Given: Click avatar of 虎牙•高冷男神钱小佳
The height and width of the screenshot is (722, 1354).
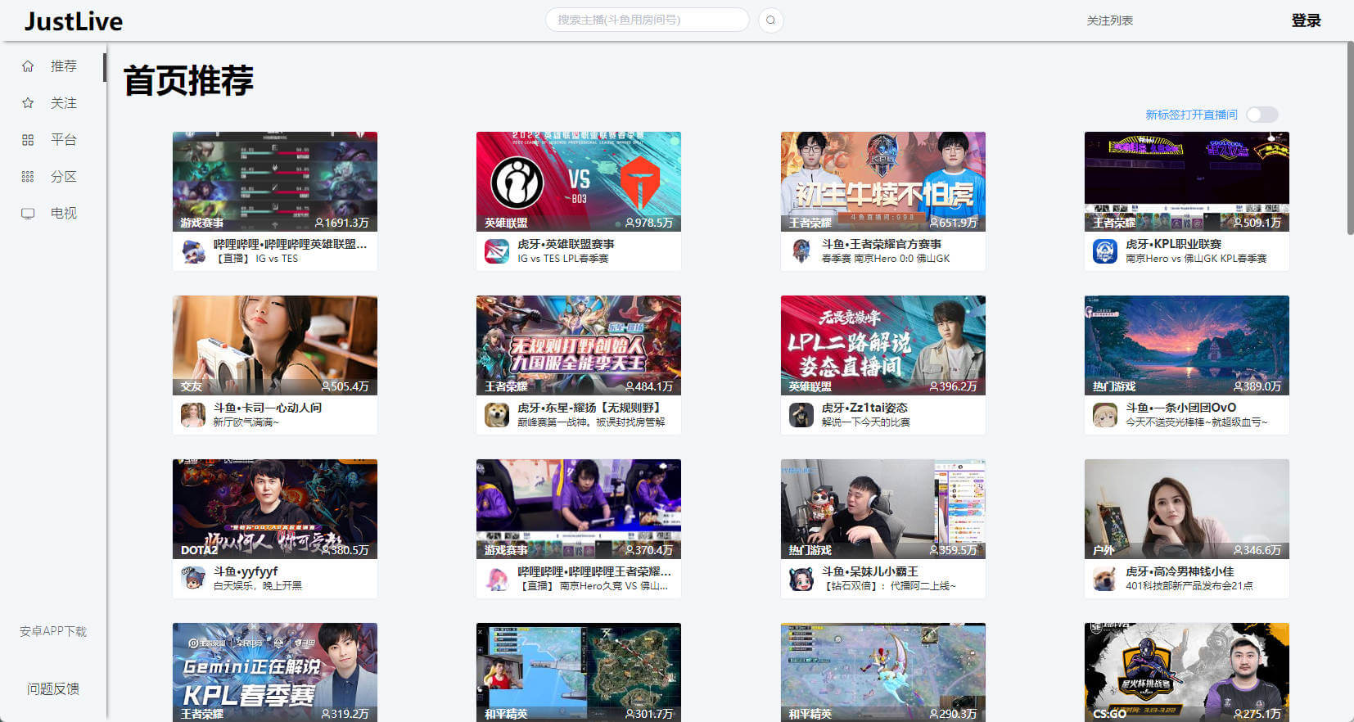Looking at the screenshot, I should coord(1105,579).
